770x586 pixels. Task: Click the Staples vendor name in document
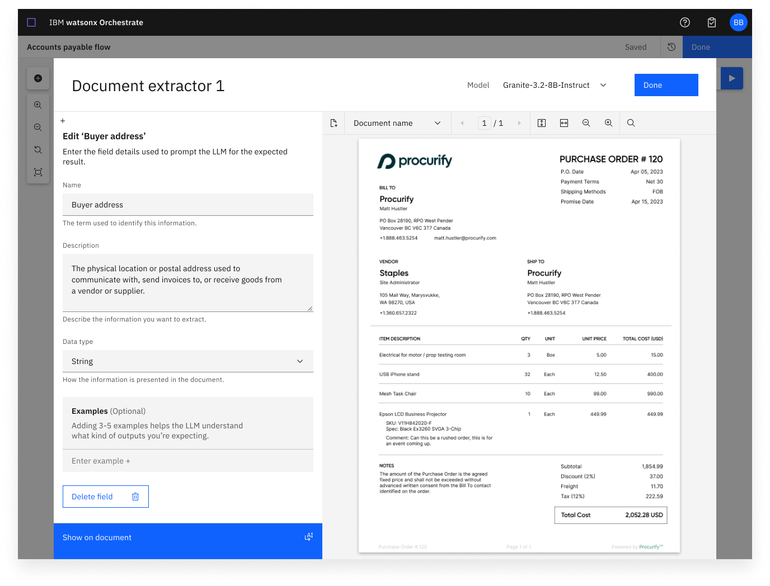(394, 273)
